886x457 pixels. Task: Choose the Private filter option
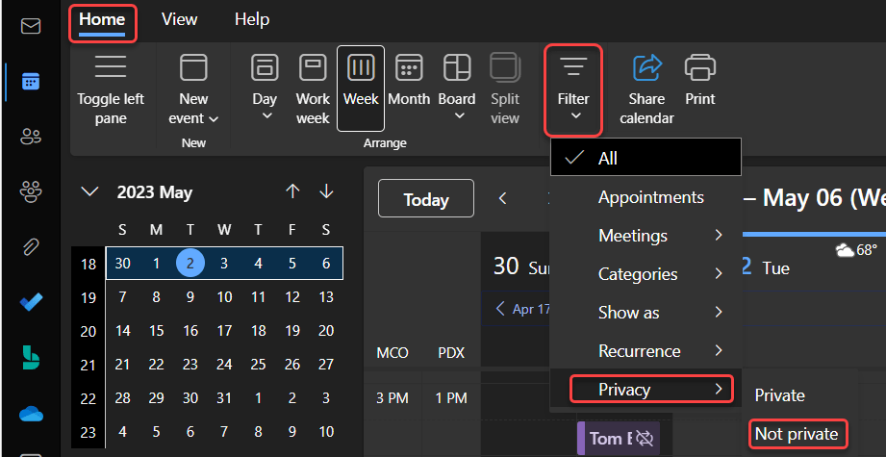(x=779, y=395)
